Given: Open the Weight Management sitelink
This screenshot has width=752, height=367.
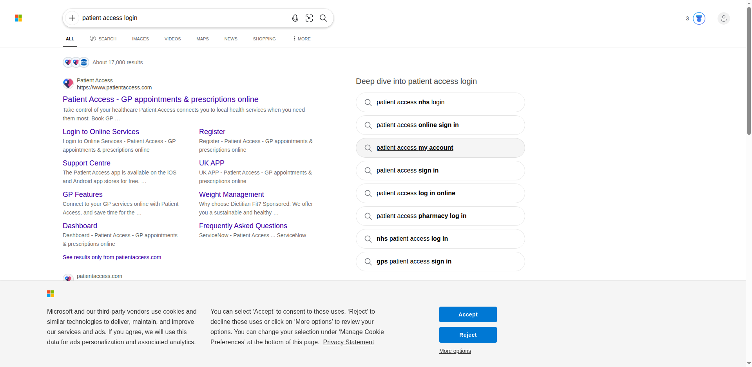Looking at the screenshot, I should tap(232, 194).
